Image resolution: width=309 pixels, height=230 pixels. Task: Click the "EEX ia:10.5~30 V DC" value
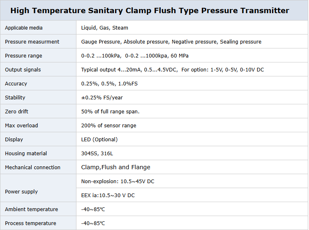pos(108,195)
